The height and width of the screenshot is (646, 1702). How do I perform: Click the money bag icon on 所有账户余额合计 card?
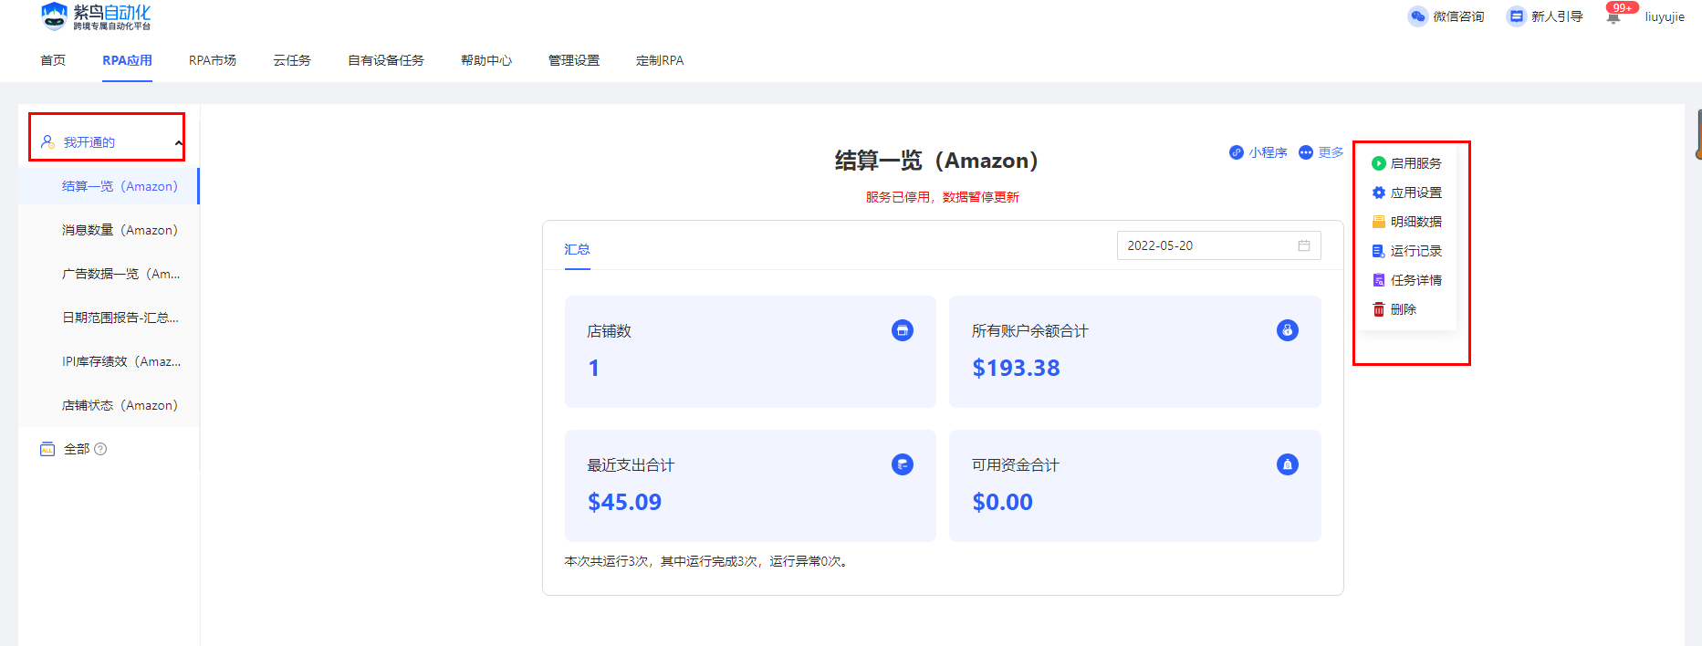(x=1288, y=330)
